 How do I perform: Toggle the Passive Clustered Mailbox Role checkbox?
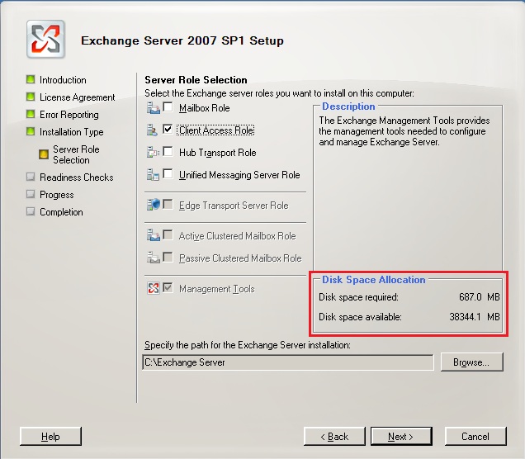coord(168,257)
